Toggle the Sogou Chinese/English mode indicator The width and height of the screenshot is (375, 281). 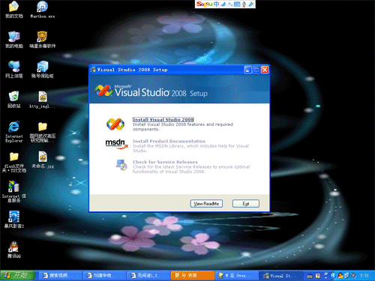[217, 4]
